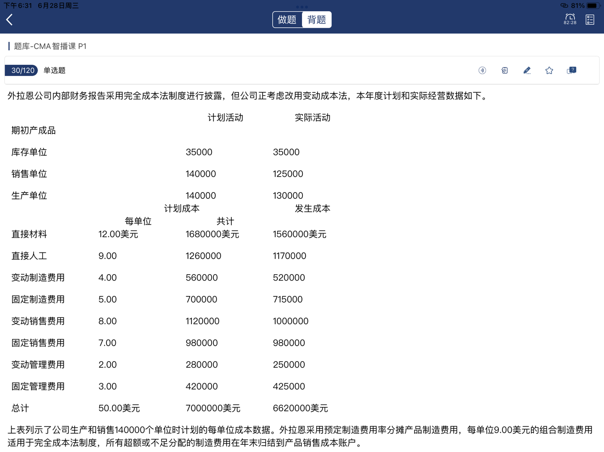Switch to the 做题 tab
The image size is (604, 452).
tap(287, 20)
